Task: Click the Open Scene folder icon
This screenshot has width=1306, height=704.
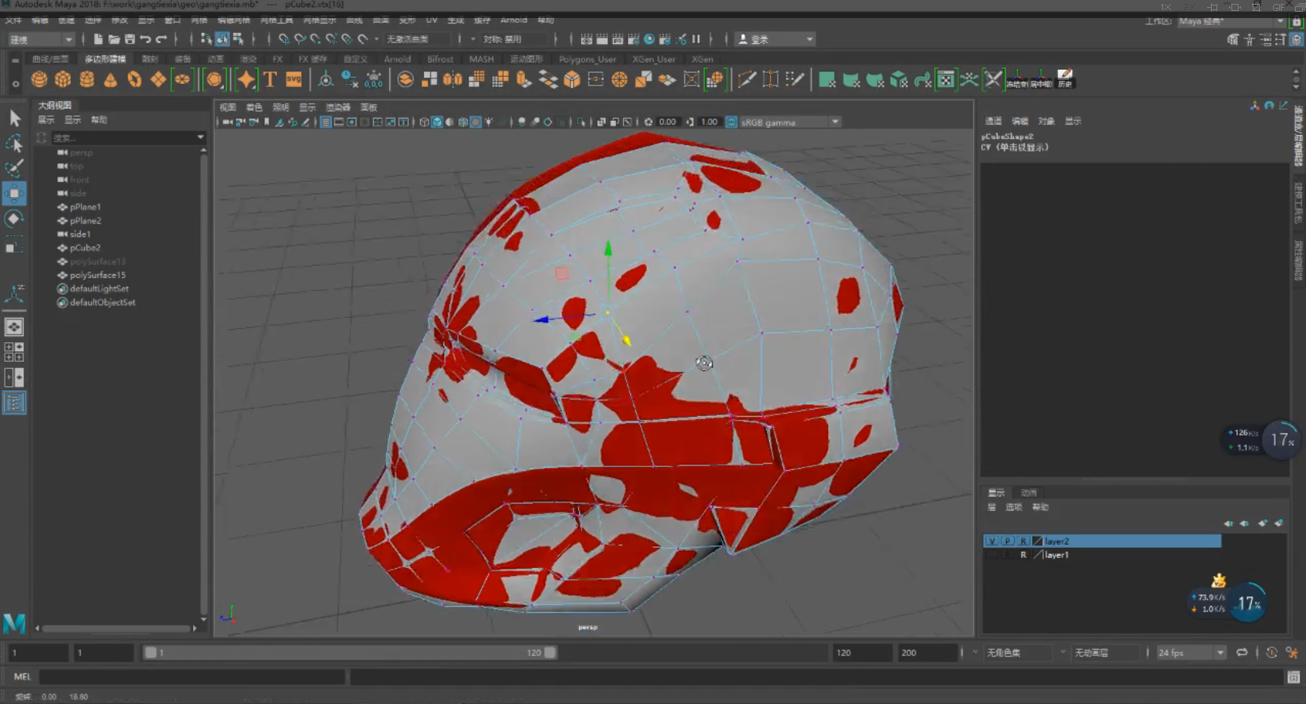Action: coord(114,38)
